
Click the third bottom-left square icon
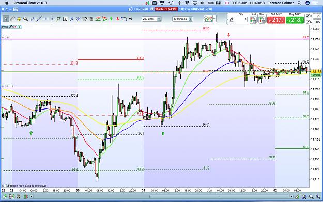(x=19, y=197)
